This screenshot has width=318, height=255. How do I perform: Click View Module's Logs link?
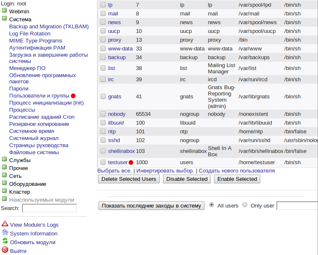coord(34,225)
